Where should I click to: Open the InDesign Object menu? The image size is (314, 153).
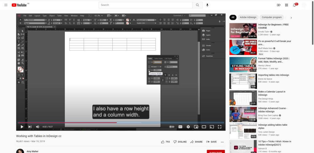tap(52, 16)
